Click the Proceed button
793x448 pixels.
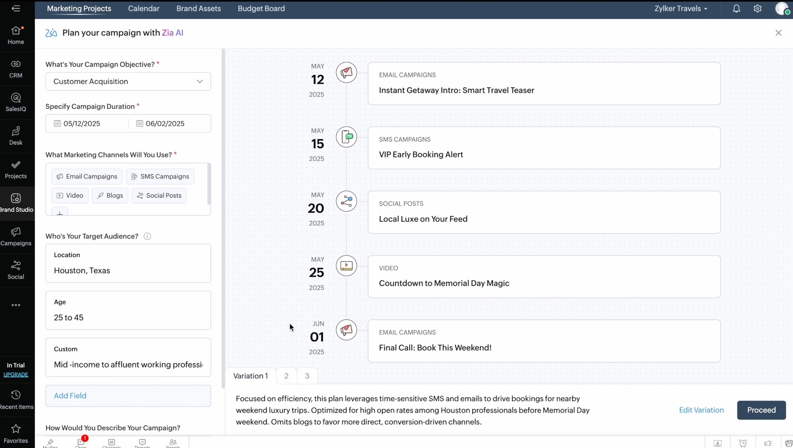coord(761,410)
